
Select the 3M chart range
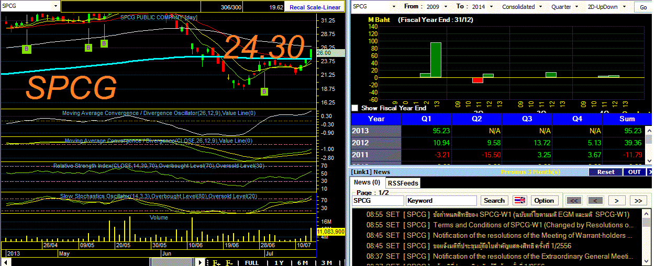(326, 262)
